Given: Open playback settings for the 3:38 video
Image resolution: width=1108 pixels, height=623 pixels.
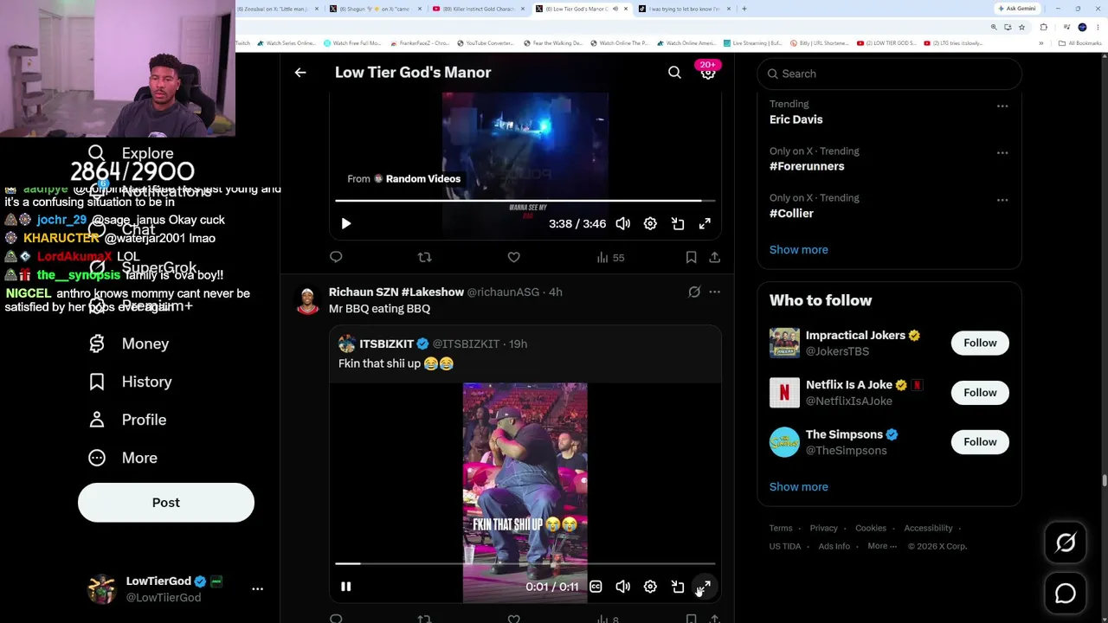Looking at the screenshot, I should tap(650, 223).
